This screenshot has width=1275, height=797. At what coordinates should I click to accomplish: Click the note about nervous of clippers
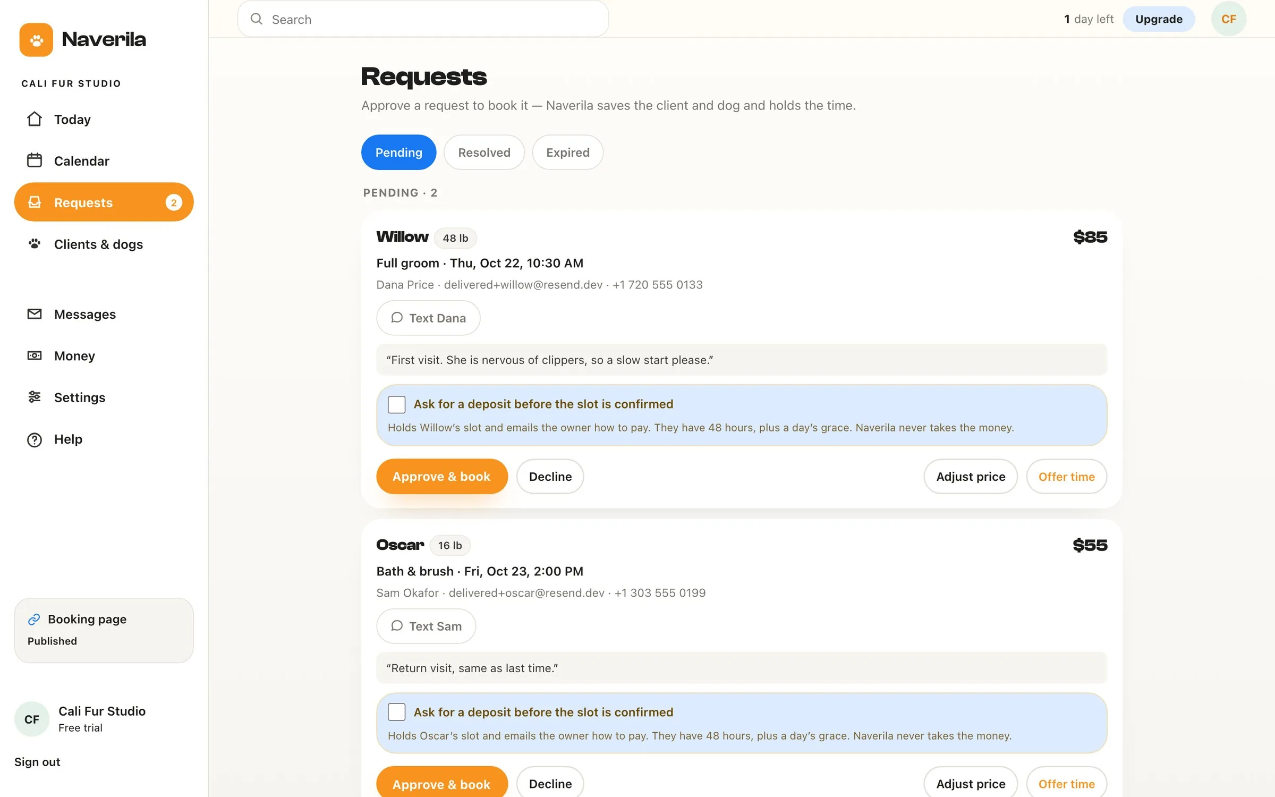pos(742,360)
